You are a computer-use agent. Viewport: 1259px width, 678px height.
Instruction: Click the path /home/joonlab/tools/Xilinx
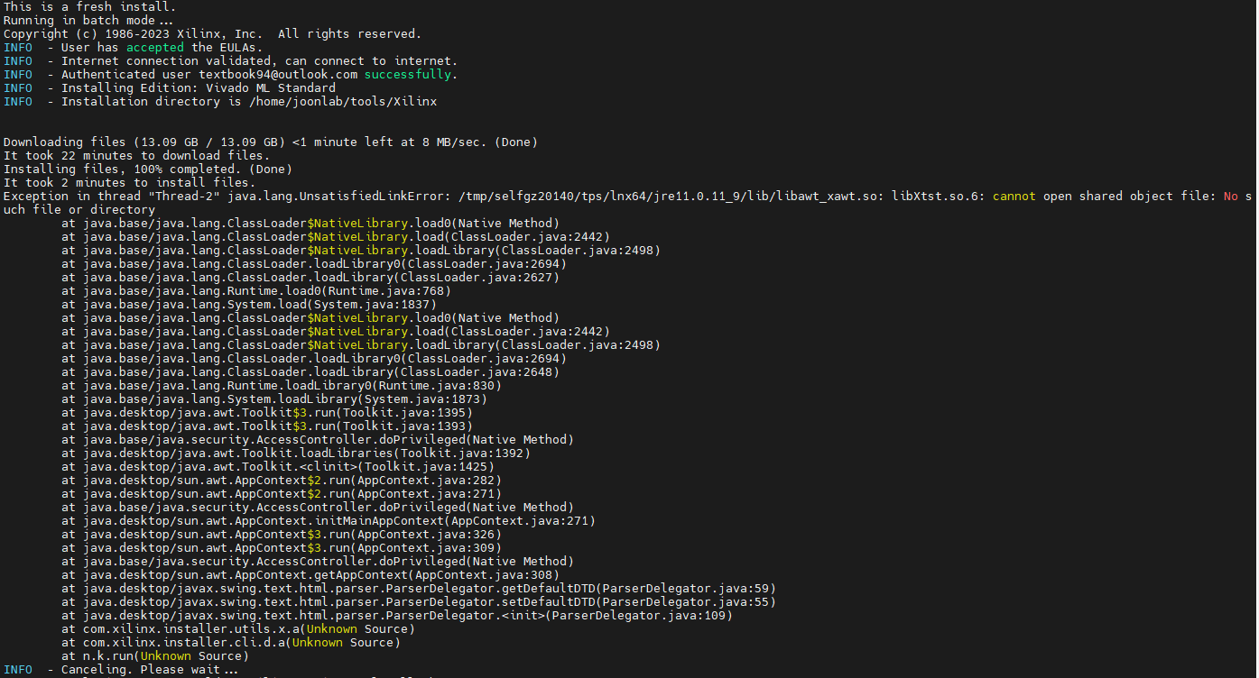[x=343, y=102]
